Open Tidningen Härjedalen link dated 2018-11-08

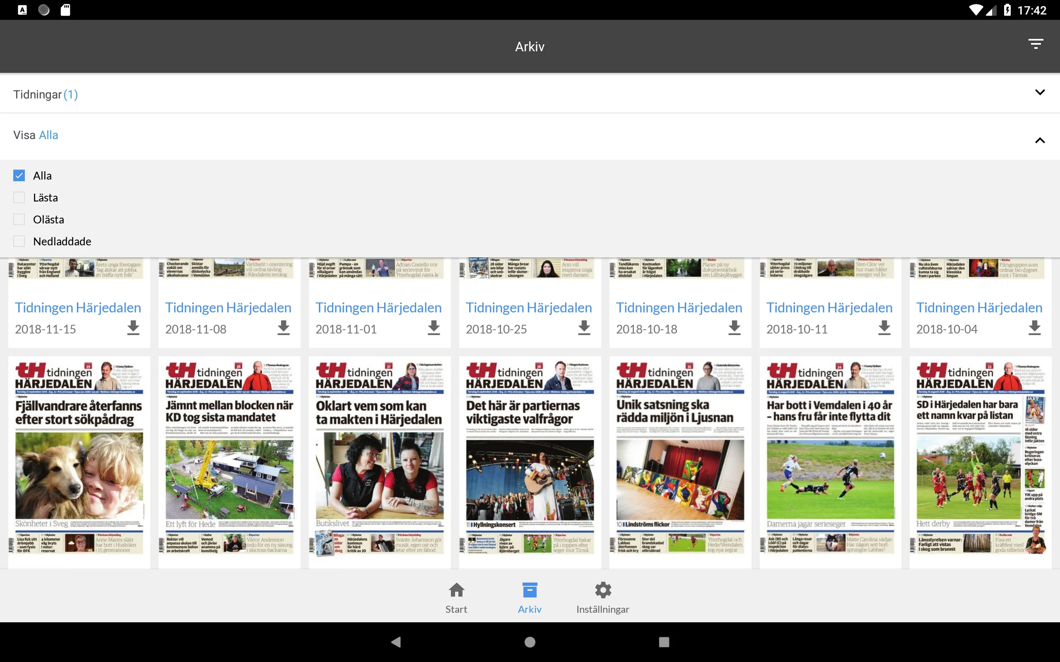pos(228,307)
